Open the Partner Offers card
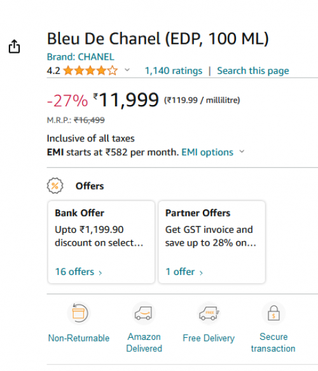Viewport: 318px width, 371px height. point(212,242)
